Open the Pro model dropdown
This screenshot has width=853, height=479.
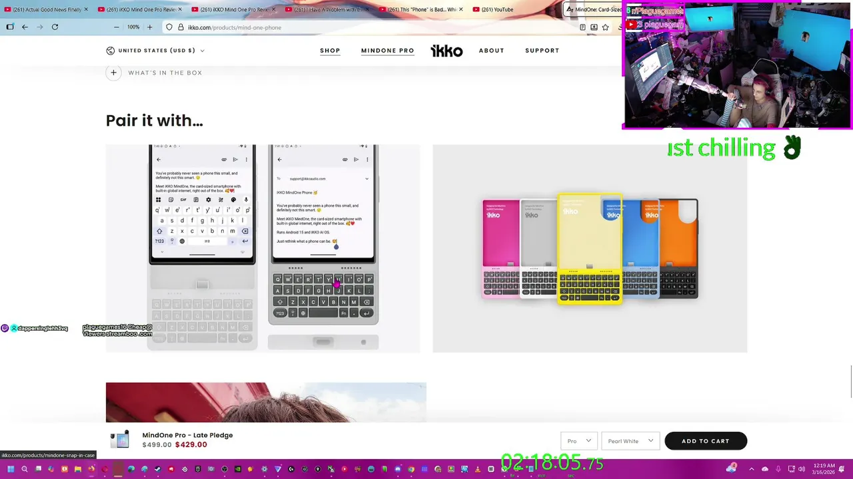(x=579, y=441)
